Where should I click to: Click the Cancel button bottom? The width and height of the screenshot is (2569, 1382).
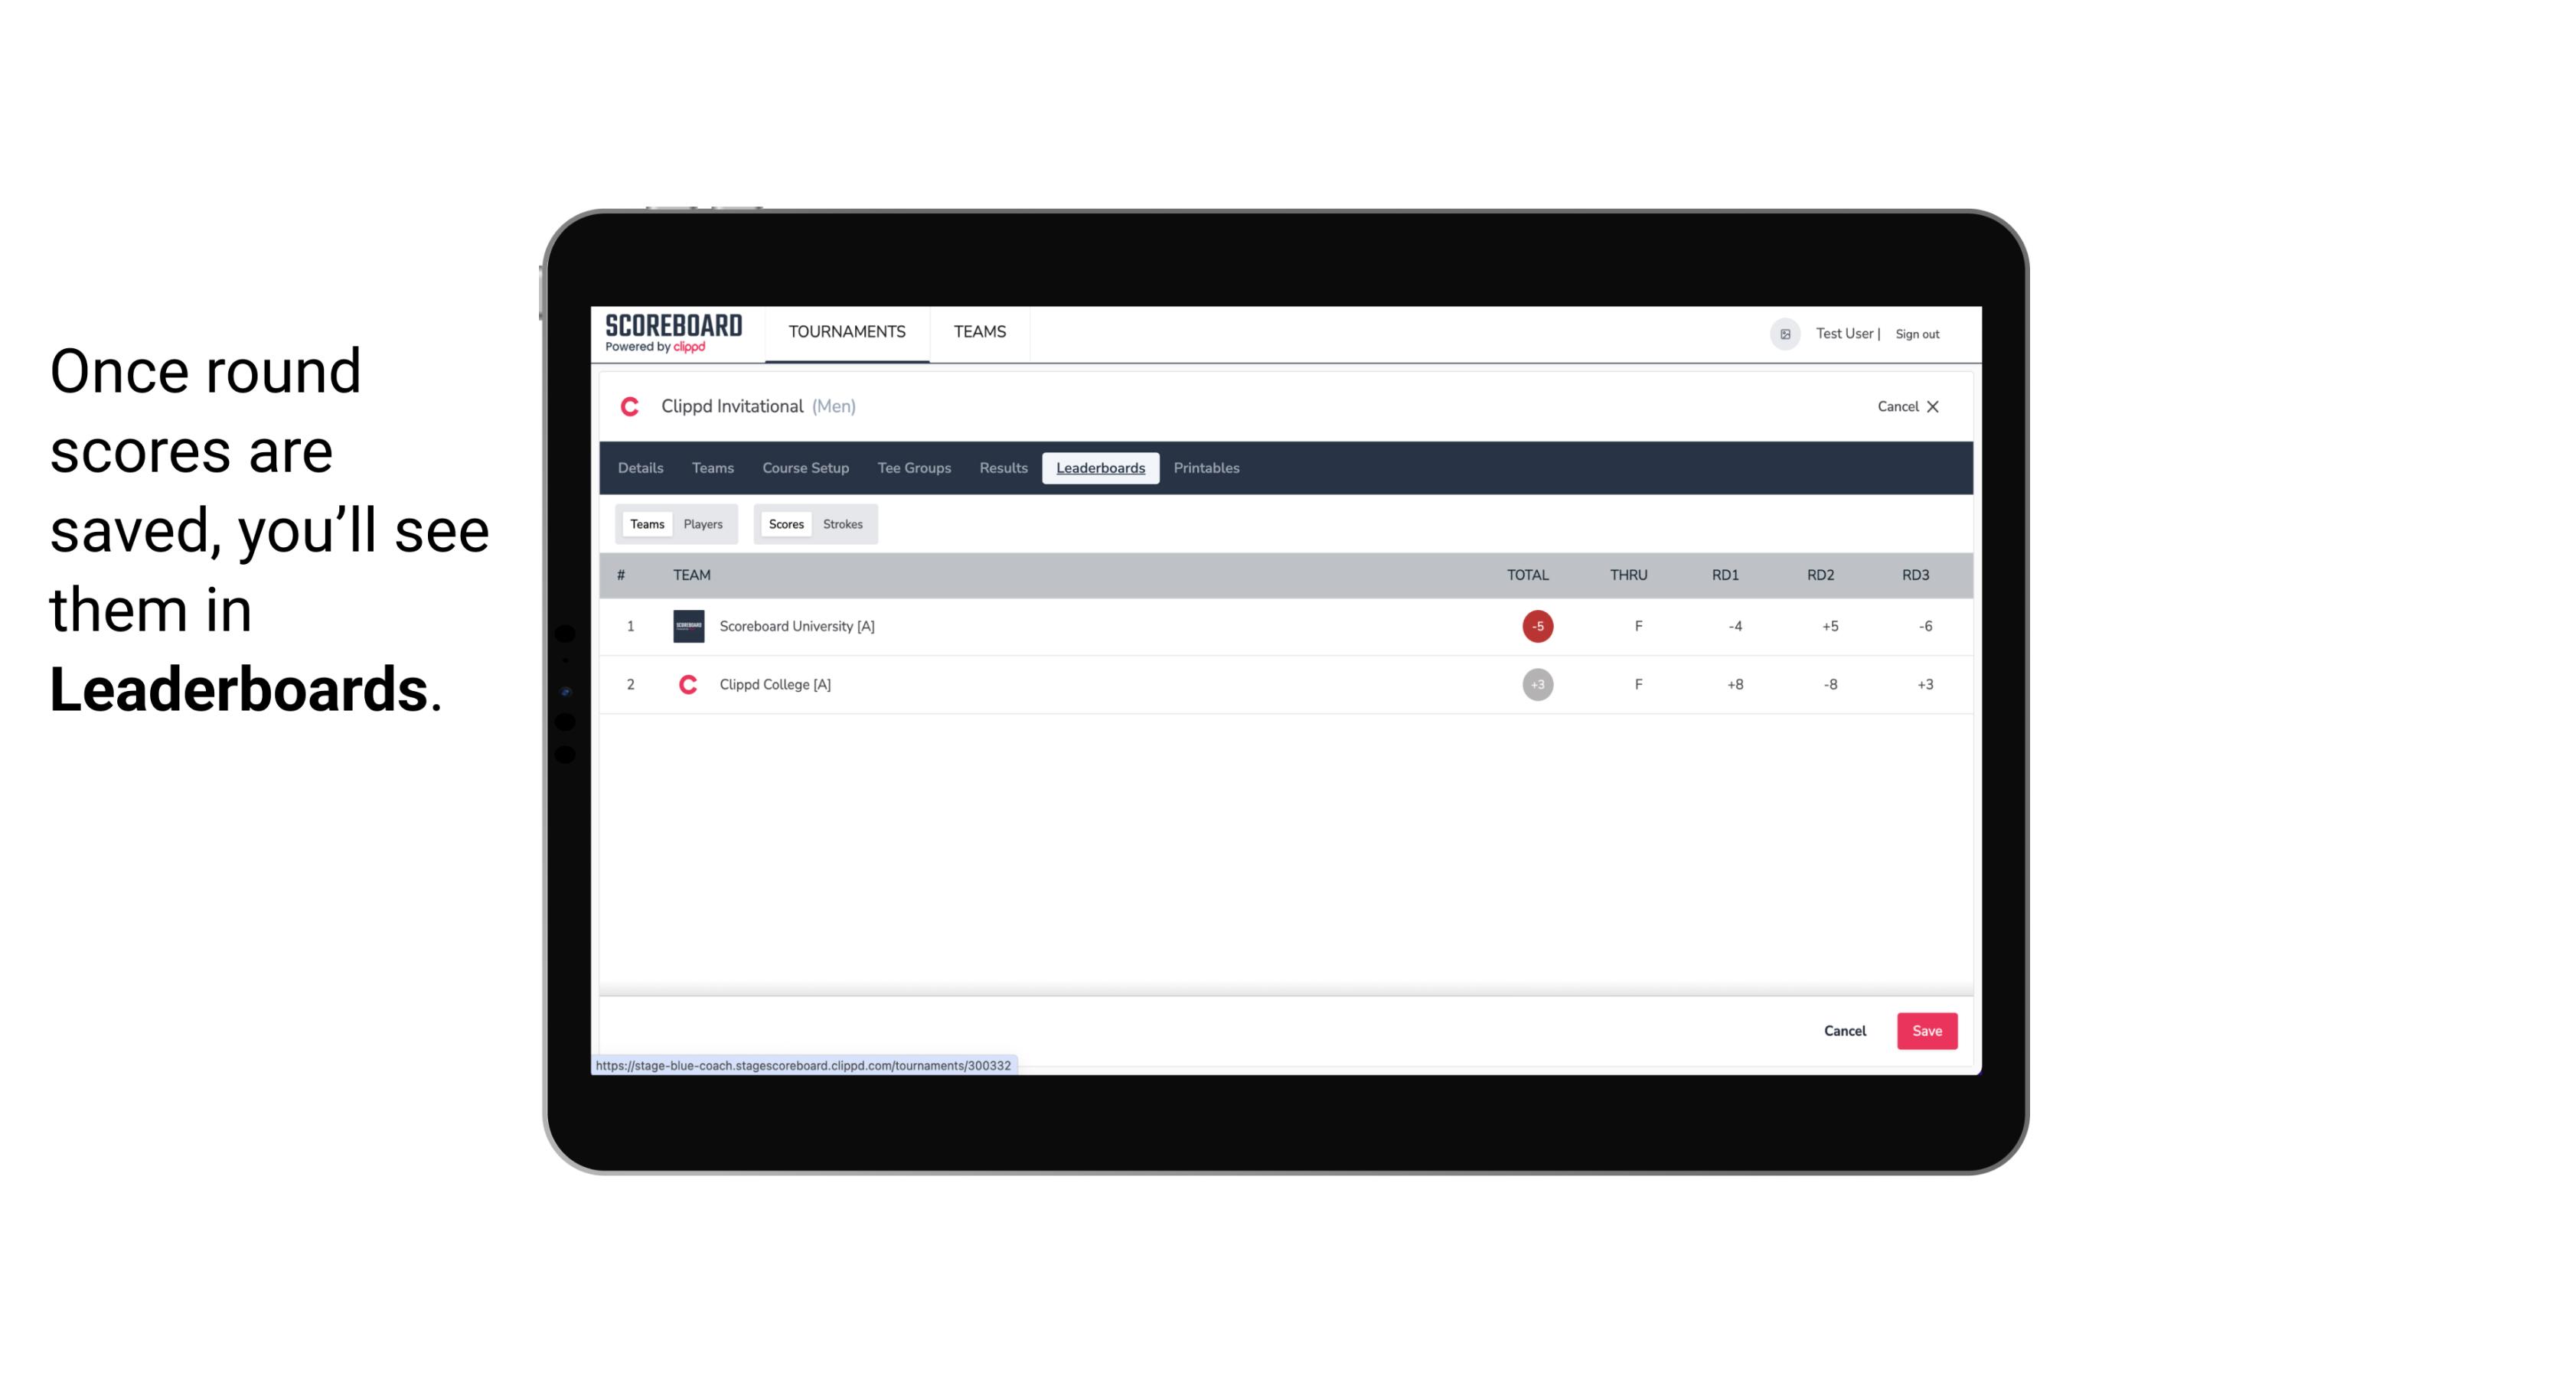tap(1847, 1030)
